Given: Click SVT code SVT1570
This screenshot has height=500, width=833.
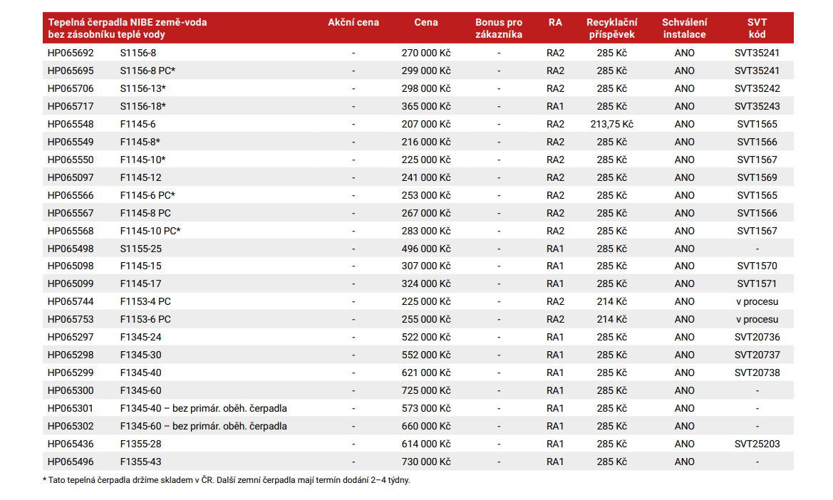Looking at the screenshot, I should (x=757, y=266).
